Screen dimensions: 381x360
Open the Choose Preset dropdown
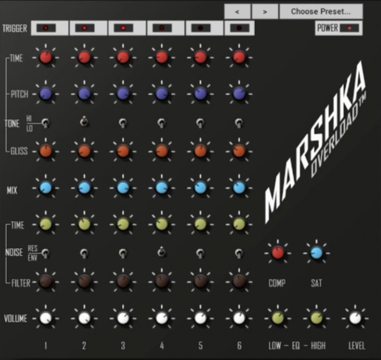(321, 12)
